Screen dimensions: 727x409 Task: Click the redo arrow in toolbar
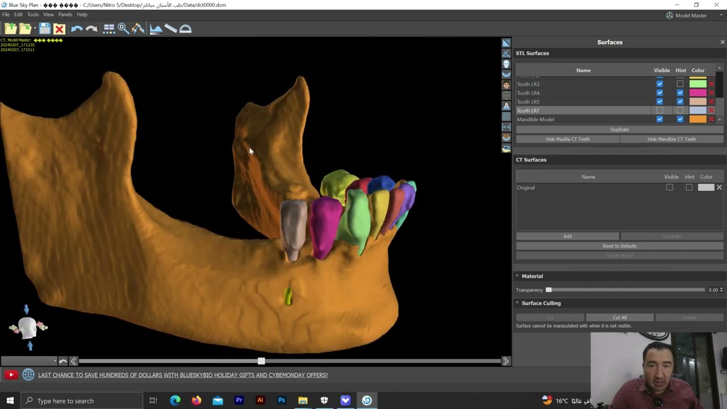[x=91, y=28]
